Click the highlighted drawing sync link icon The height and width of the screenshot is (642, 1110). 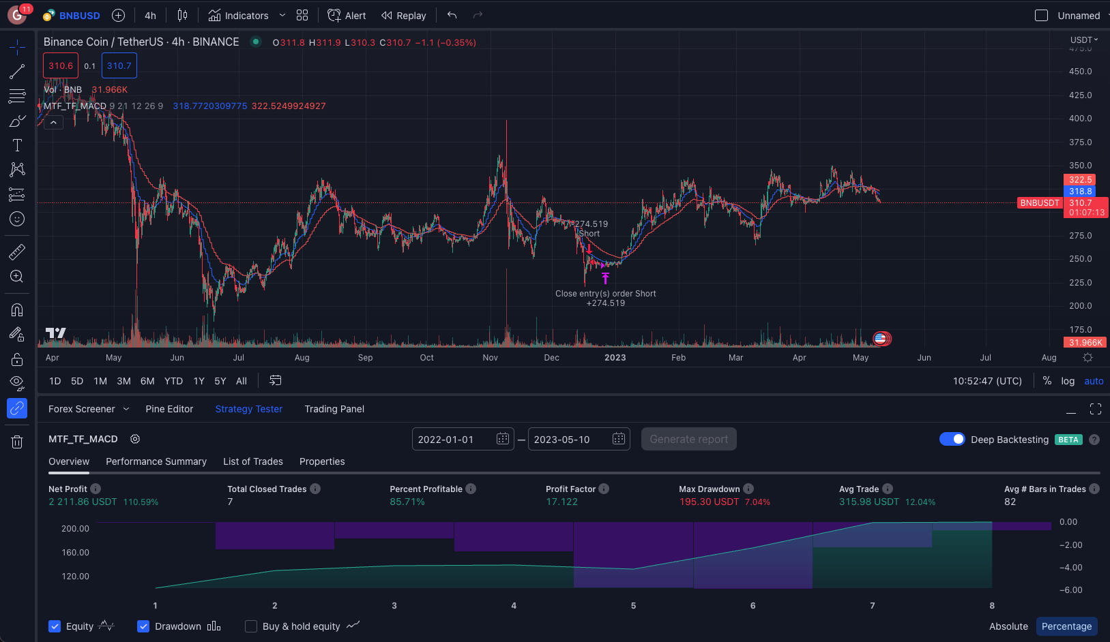click(17, 408)
